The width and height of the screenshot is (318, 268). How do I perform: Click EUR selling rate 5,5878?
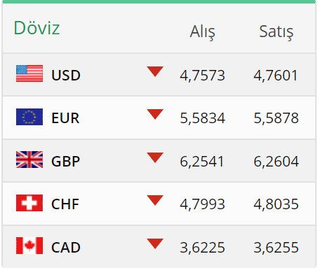pyautogui.click(x=277, y=118)
